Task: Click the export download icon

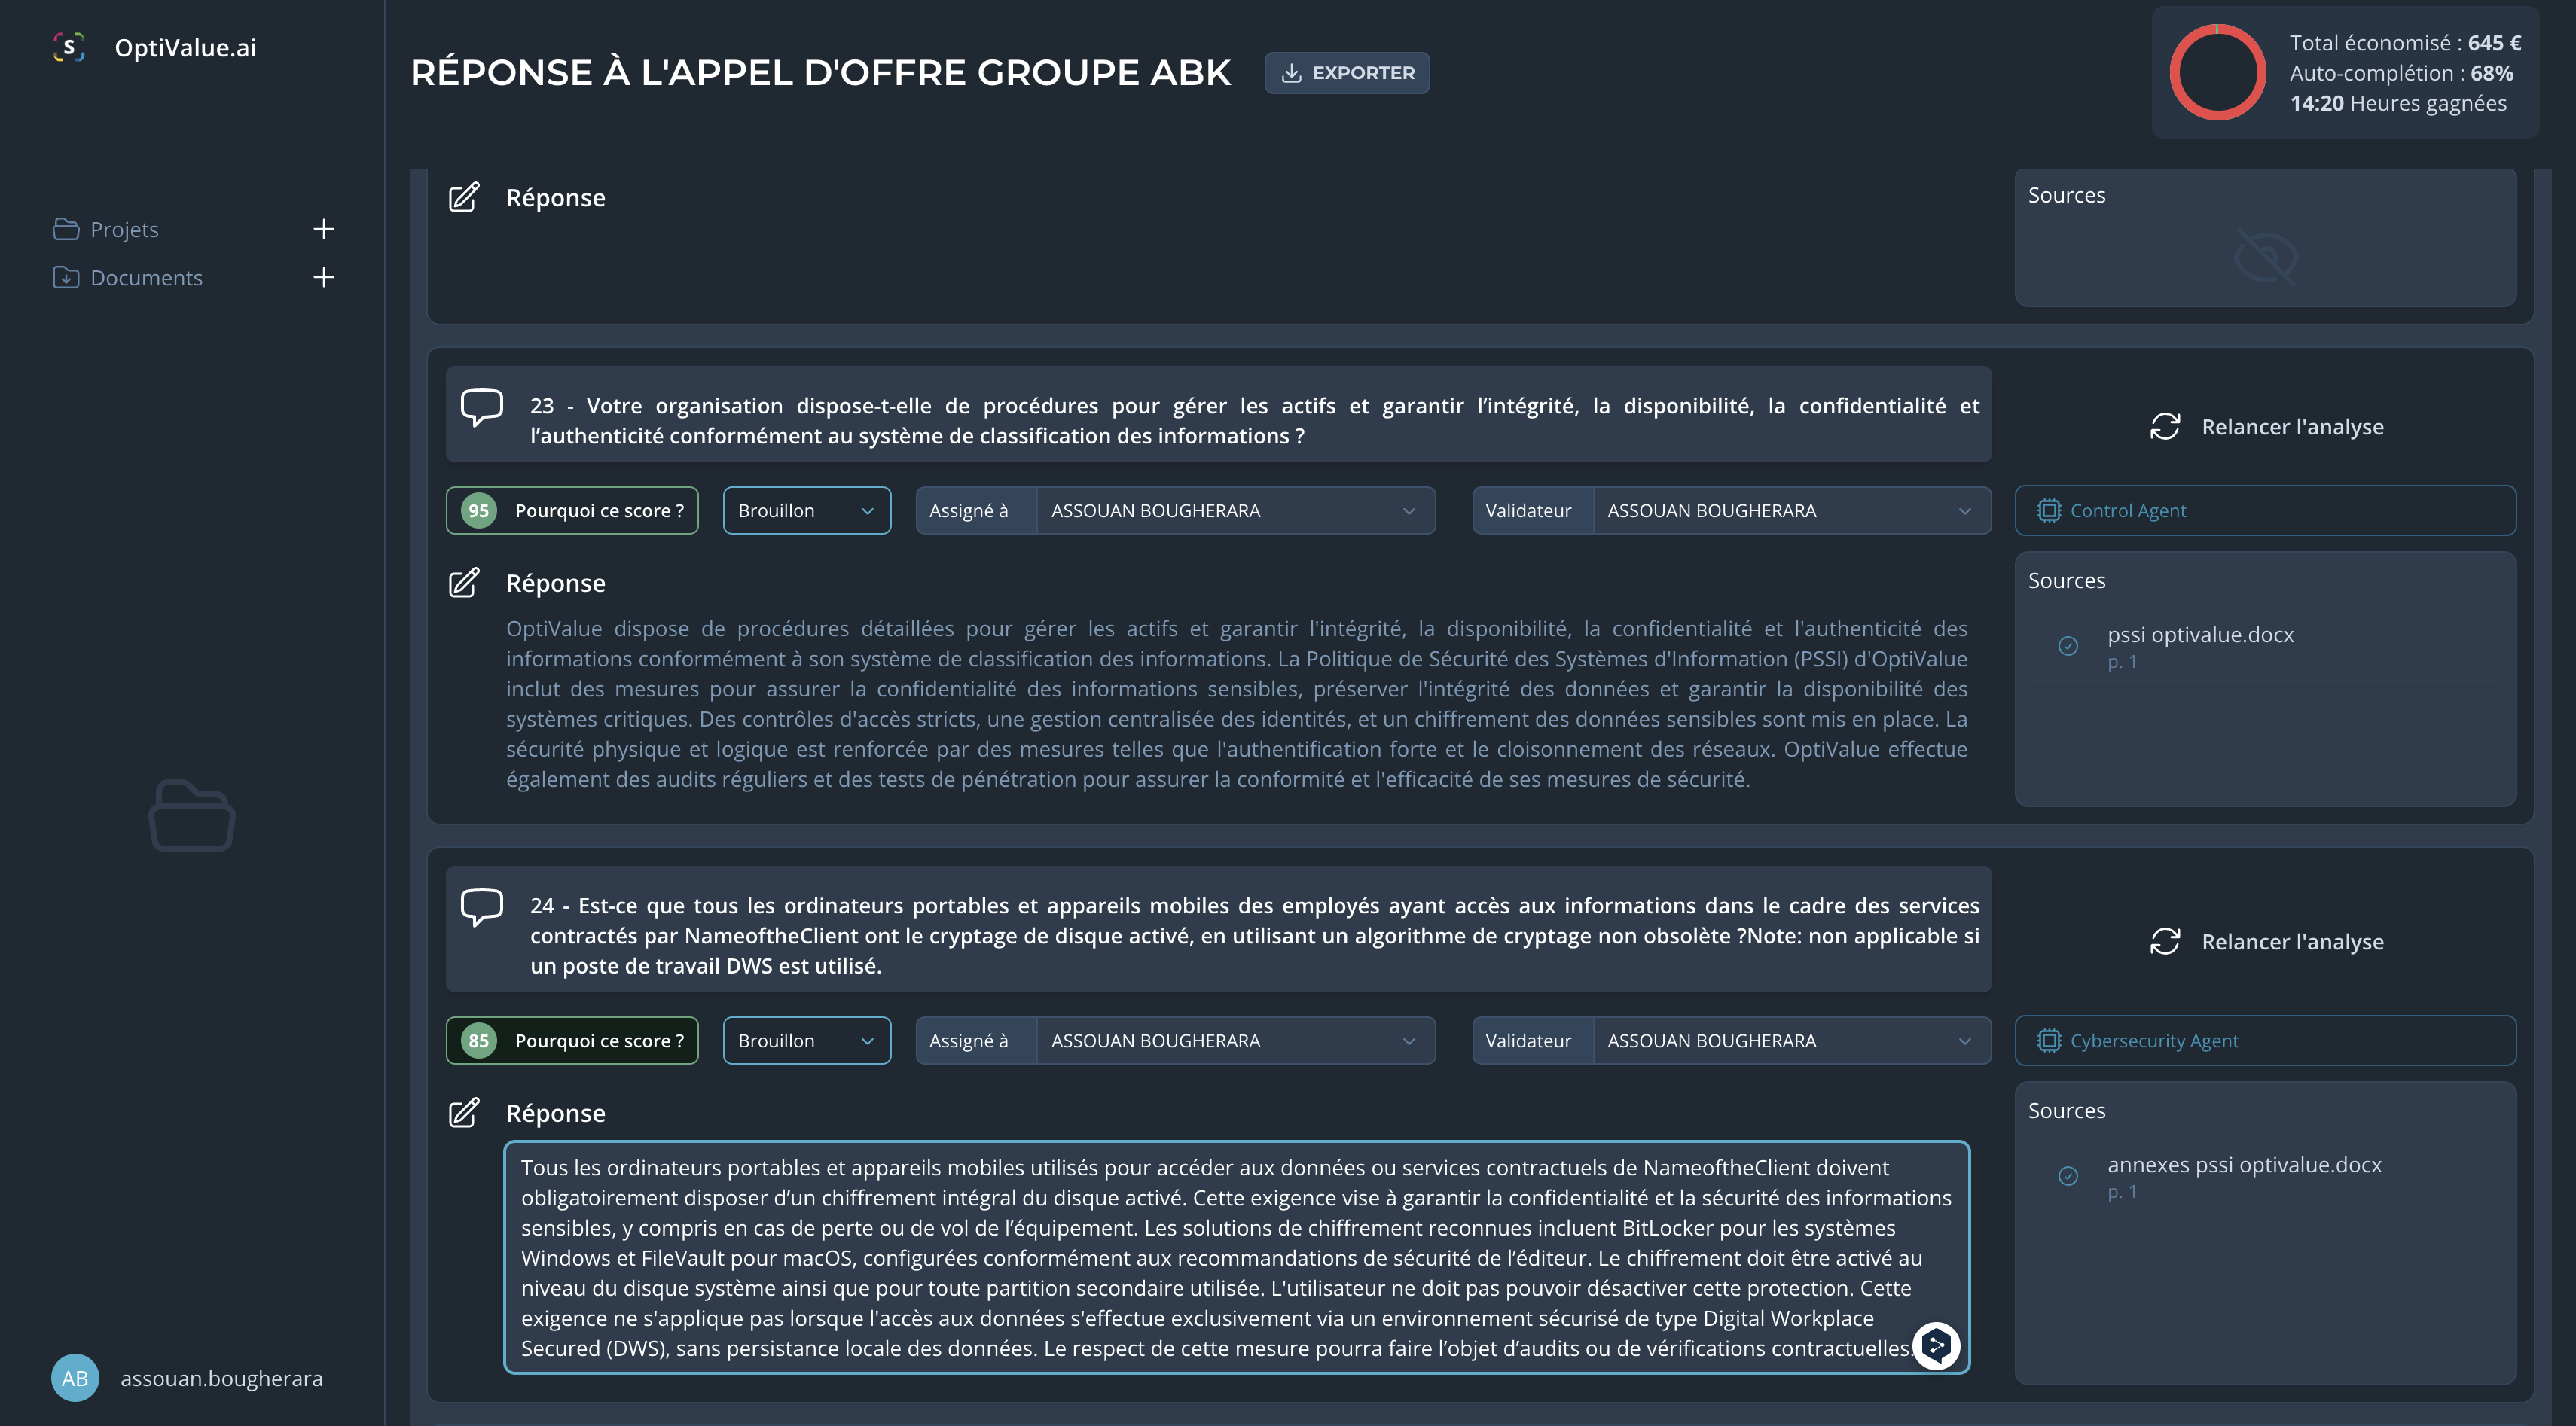Action: (x=1291, y=73)
